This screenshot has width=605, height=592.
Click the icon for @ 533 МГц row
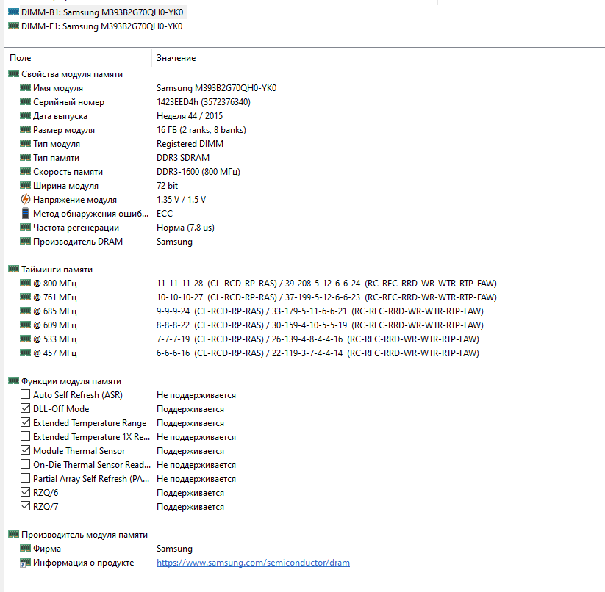(x=26, y=339)
